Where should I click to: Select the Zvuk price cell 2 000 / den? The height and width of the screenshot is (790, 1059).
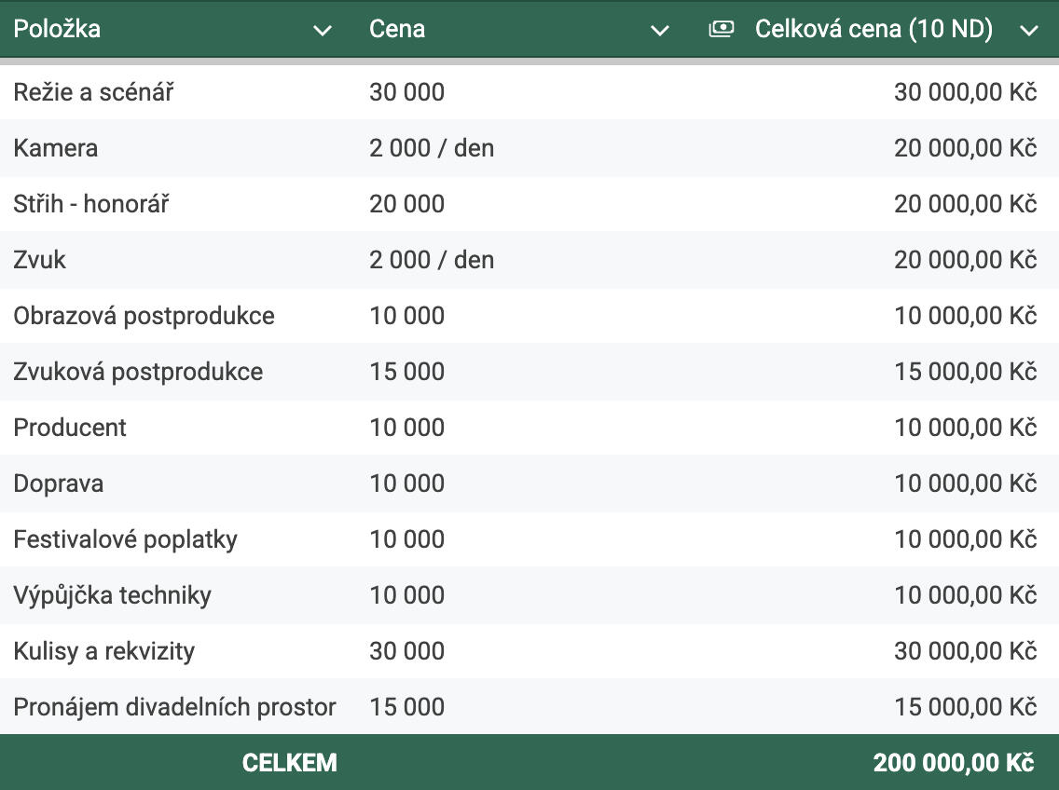(432, 260)
